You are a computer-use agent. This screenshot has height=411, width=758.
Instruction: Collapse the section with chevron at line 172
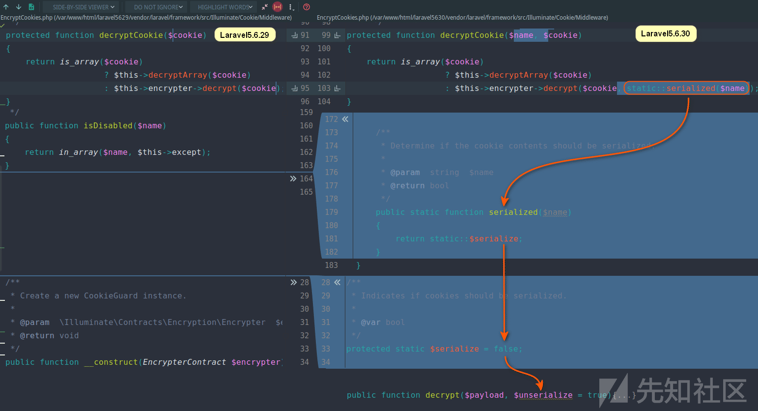(x=345, y=118)
